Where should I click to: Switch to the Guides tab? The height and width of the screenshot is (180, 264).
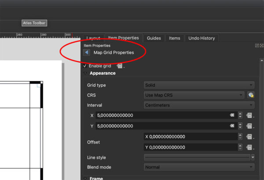pos(154,38)
